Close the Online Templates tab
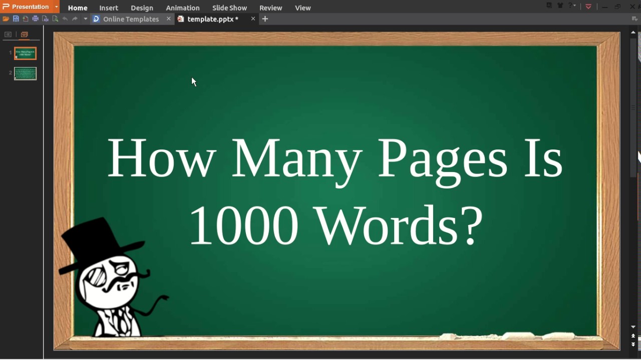Screen dimensions: 641x360 [169, 19]
